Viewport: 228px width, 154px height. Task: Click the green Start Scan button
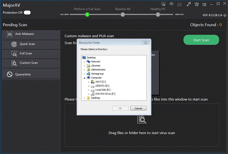(x=201, y=40)
